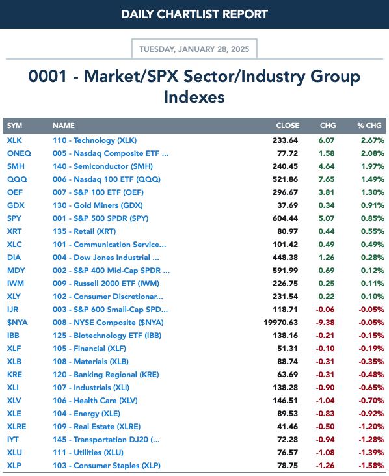Click the KRE symbol link
389x476 pixels.
click(x=14, y=375)
